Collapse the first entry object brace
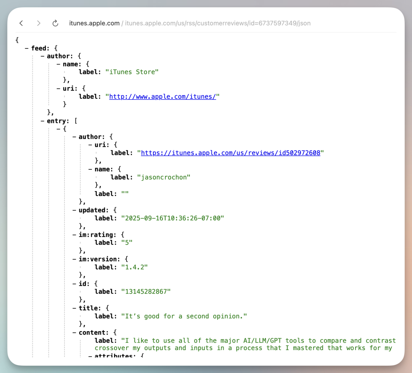The image size is (412, 373). point(58,129)
